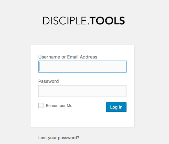Screen dimensions: 169x144
Task: Click blank area of white login panel
Action: [x=82, y=120]
